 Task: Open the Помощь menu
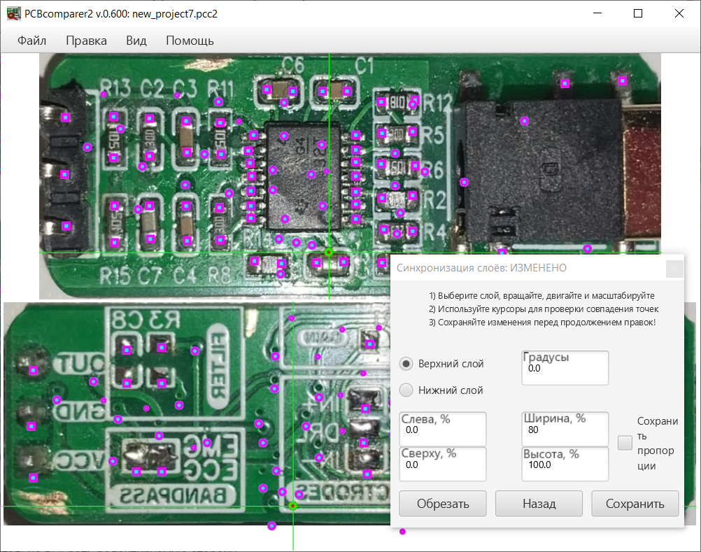pos(190,41)
